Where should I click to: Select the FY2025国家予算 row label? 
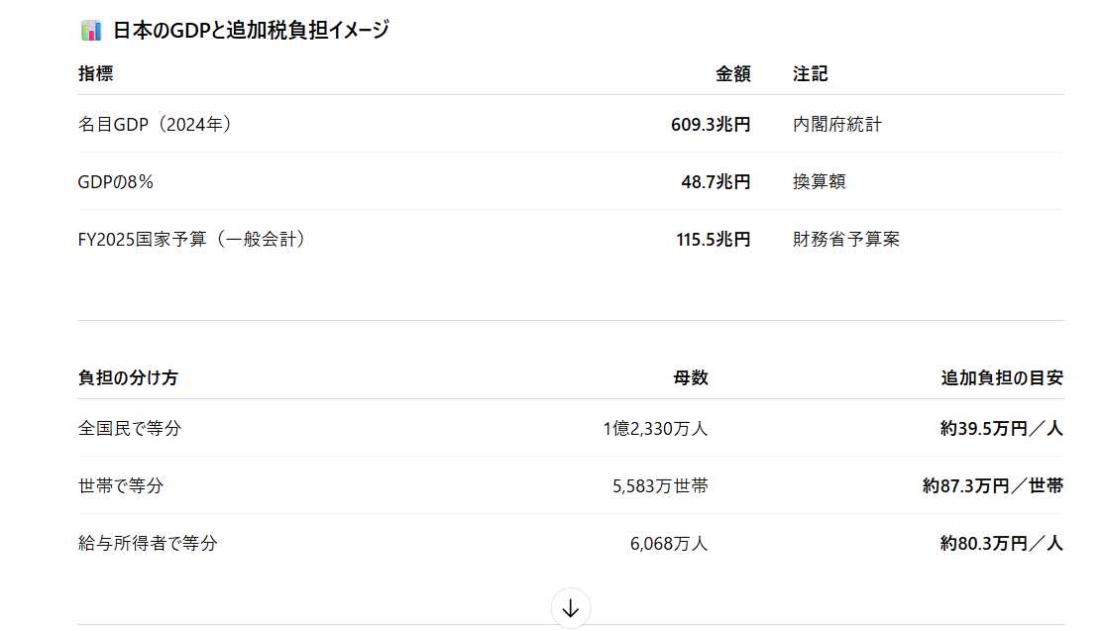pos(192,239)
